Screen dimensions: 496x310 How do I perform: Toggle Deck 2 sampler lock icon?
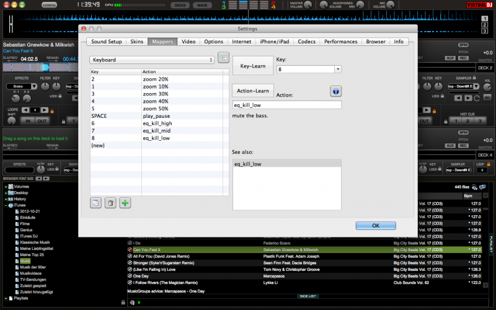click(474, 77)
